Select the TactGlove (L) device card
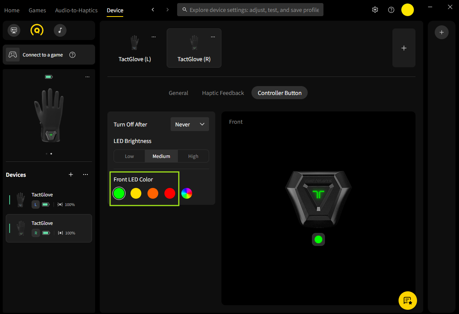This screenshot has height=314, width=459. click(x=135, y=48)
